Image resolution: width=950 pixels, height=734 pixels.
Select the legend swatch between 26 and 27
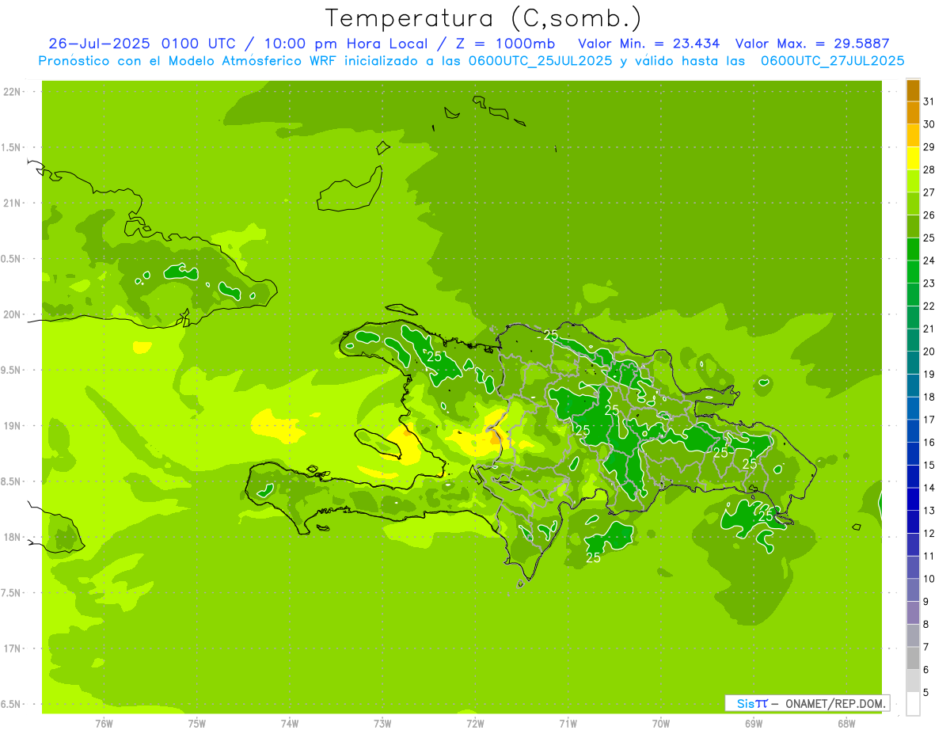tap(913, 203)
